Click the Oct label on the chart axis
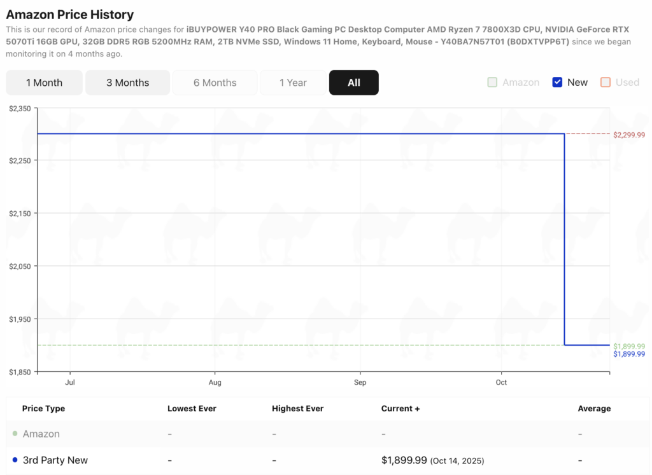The image size is (652, 475). pyautogui.click(x=501, y=382)
